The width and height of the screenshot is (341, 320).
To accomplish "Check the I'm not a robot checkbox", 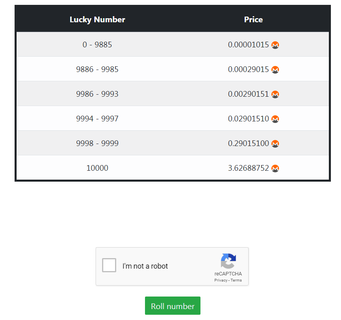I will (x=109, y=265).
